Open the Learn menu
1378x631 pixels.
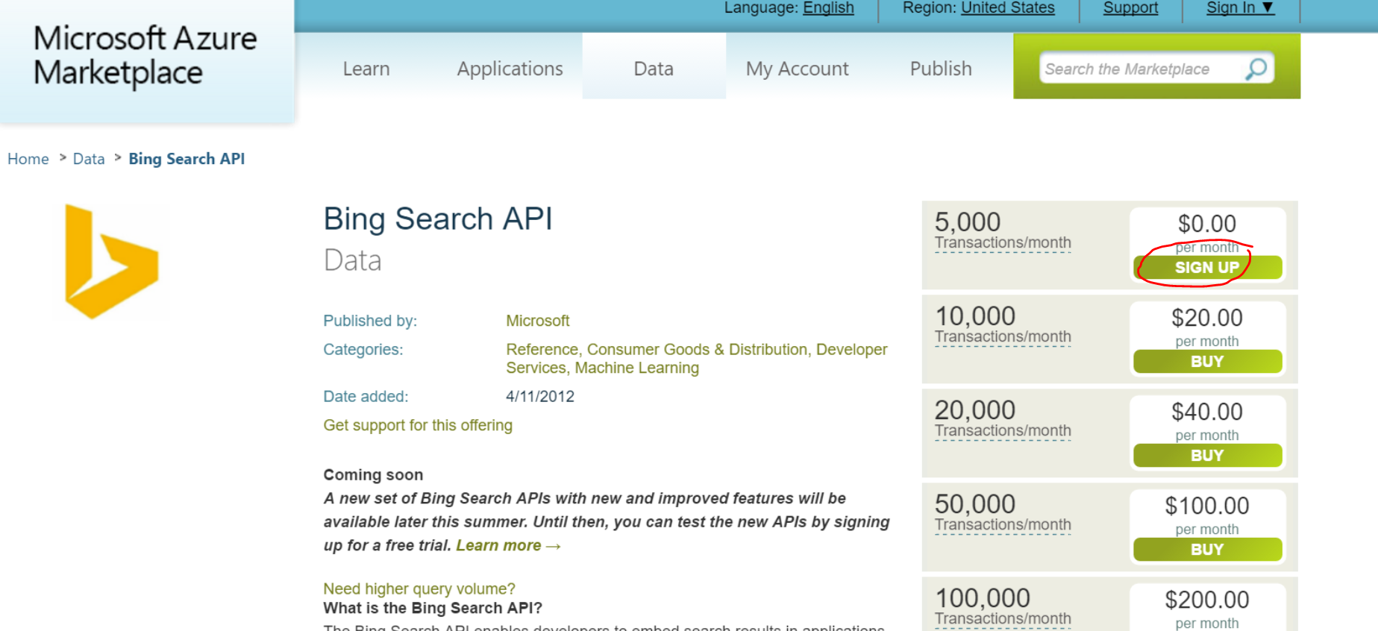pos(366,69)
